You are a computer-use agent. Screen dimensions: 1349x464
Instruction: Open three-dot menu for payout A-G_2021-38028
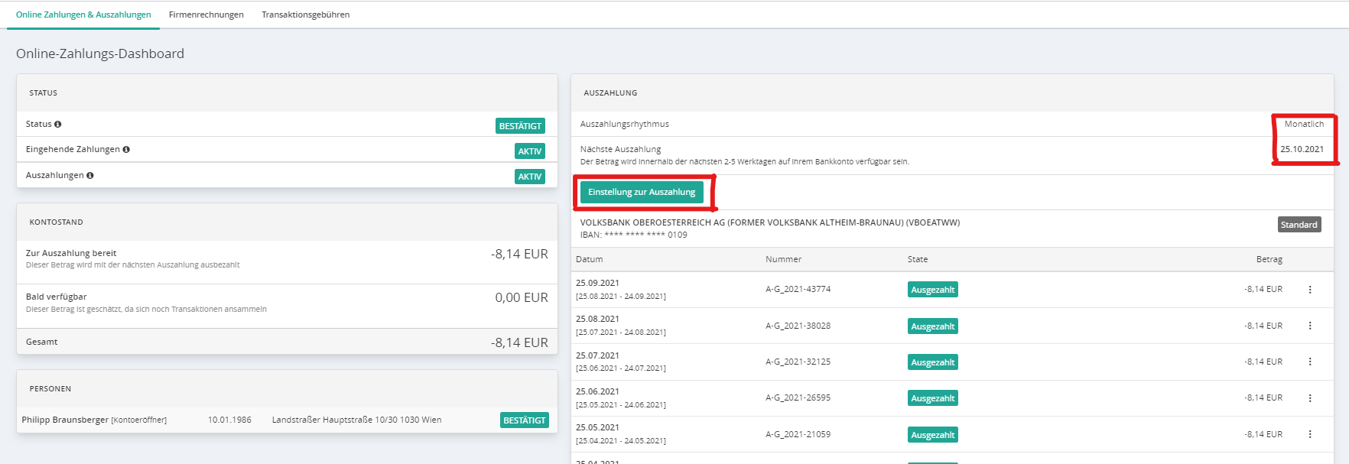(x=1310, y=326)
